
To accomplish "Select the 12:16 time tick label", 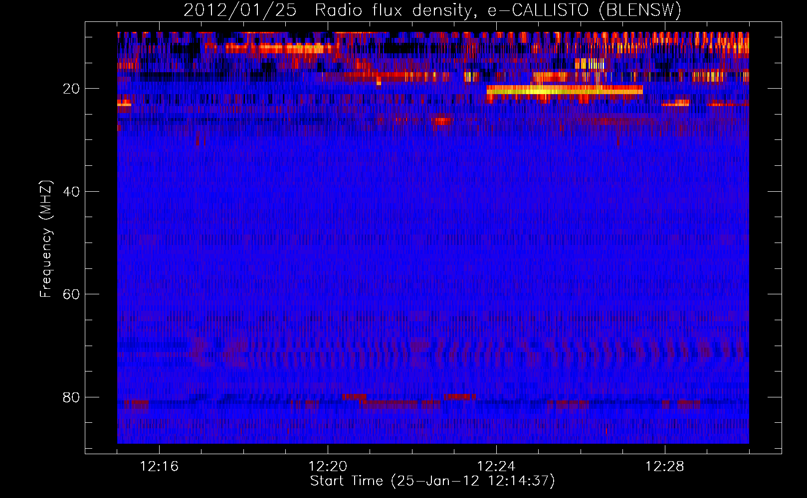I will 159,466.
